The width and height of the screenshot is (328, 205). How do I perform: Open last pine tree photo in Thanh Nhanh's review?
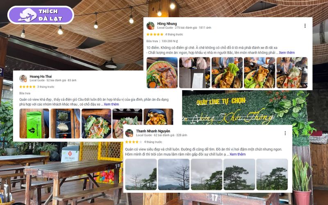point(272,175)
